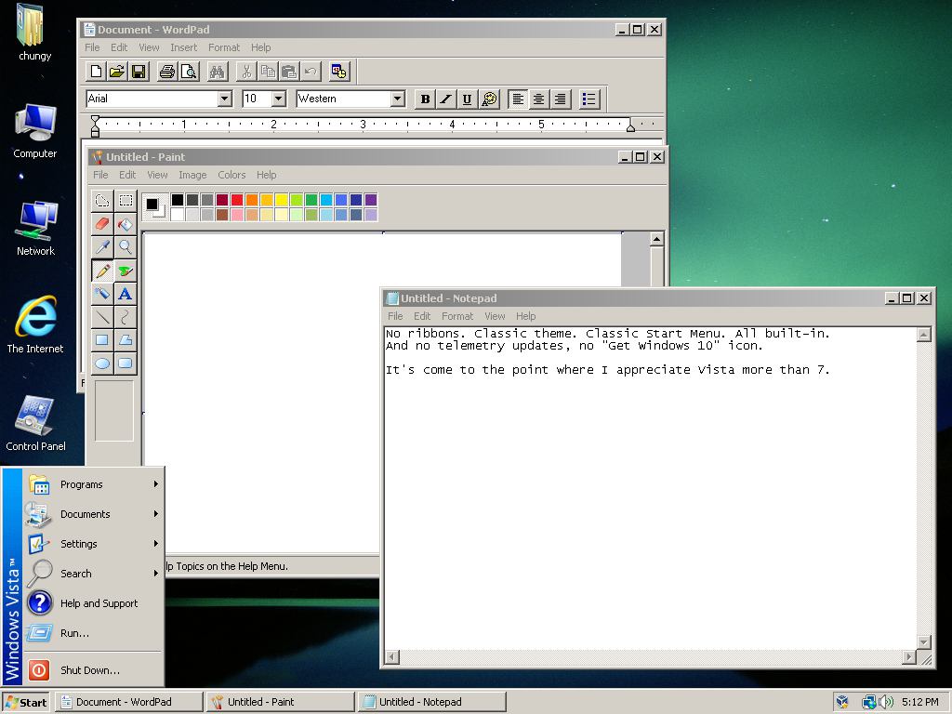The height and width of the screenshot is (714, 952).
Task: Open font size 10 dropdown
Action: [x=279, y=99]
